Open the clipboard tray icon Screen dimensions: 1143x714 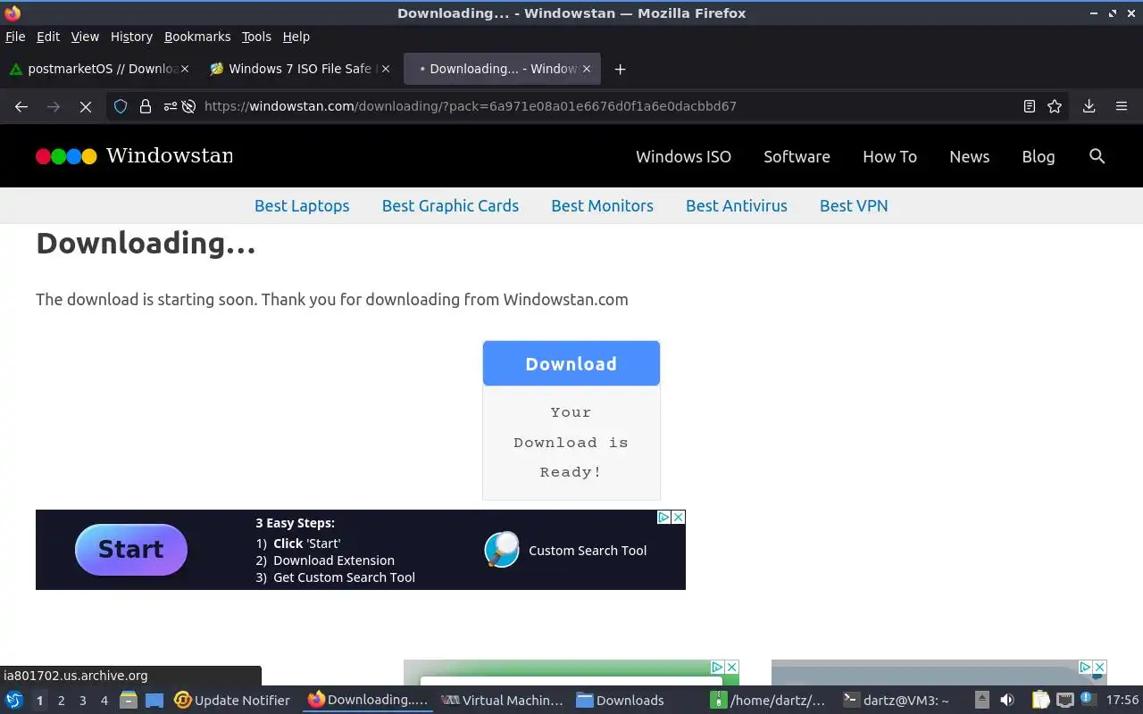coord(1041,701)
